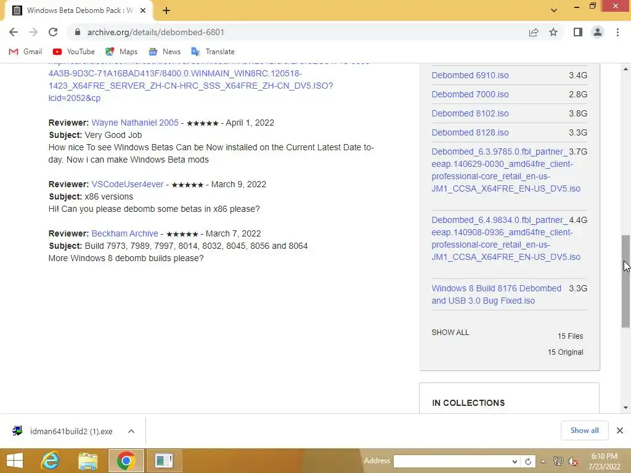Open the taskbar Address dropdown arrow
631x473 pixels.
tap(515, 461)
